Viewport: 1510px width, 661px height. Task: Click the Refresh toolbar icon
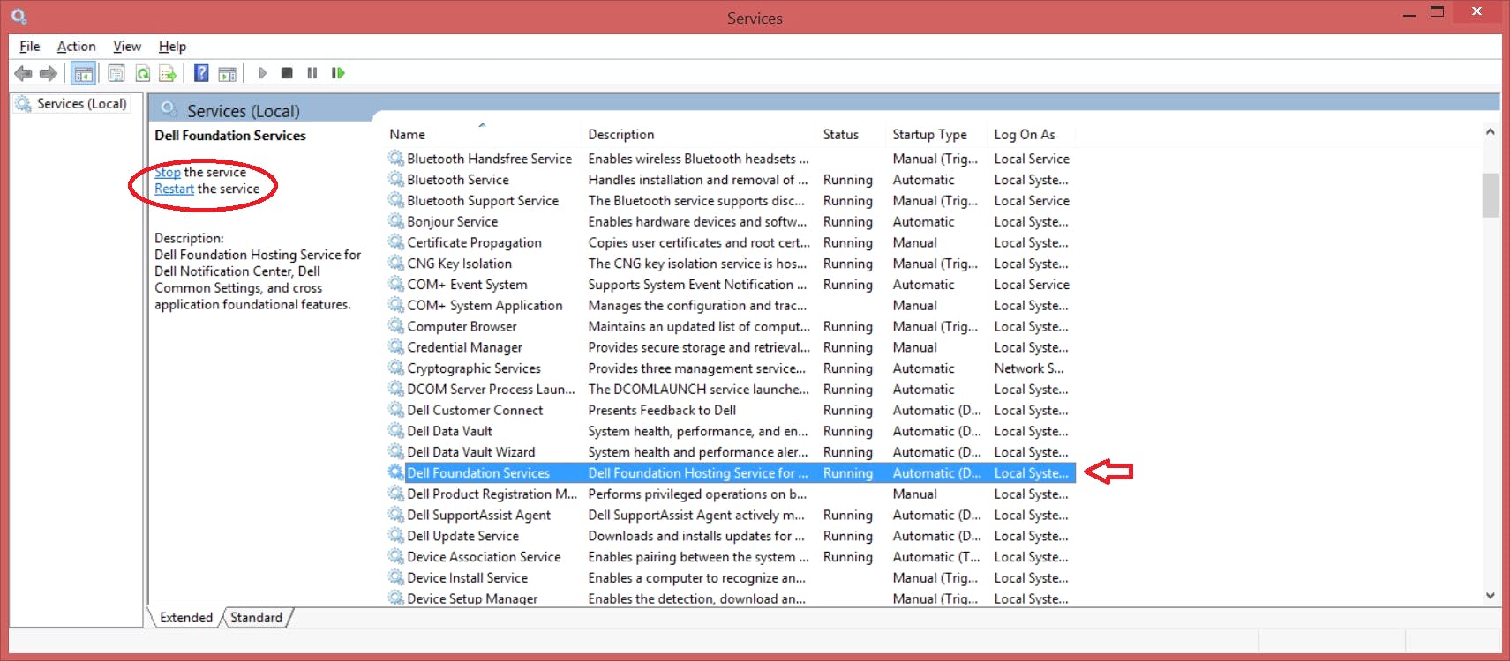pyautogui.click(x=142, y=73)
